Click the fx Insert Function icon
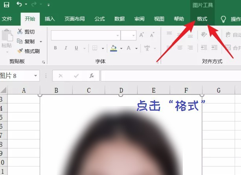The height and width of the screenshot is (175, 241). click(92, 76)
